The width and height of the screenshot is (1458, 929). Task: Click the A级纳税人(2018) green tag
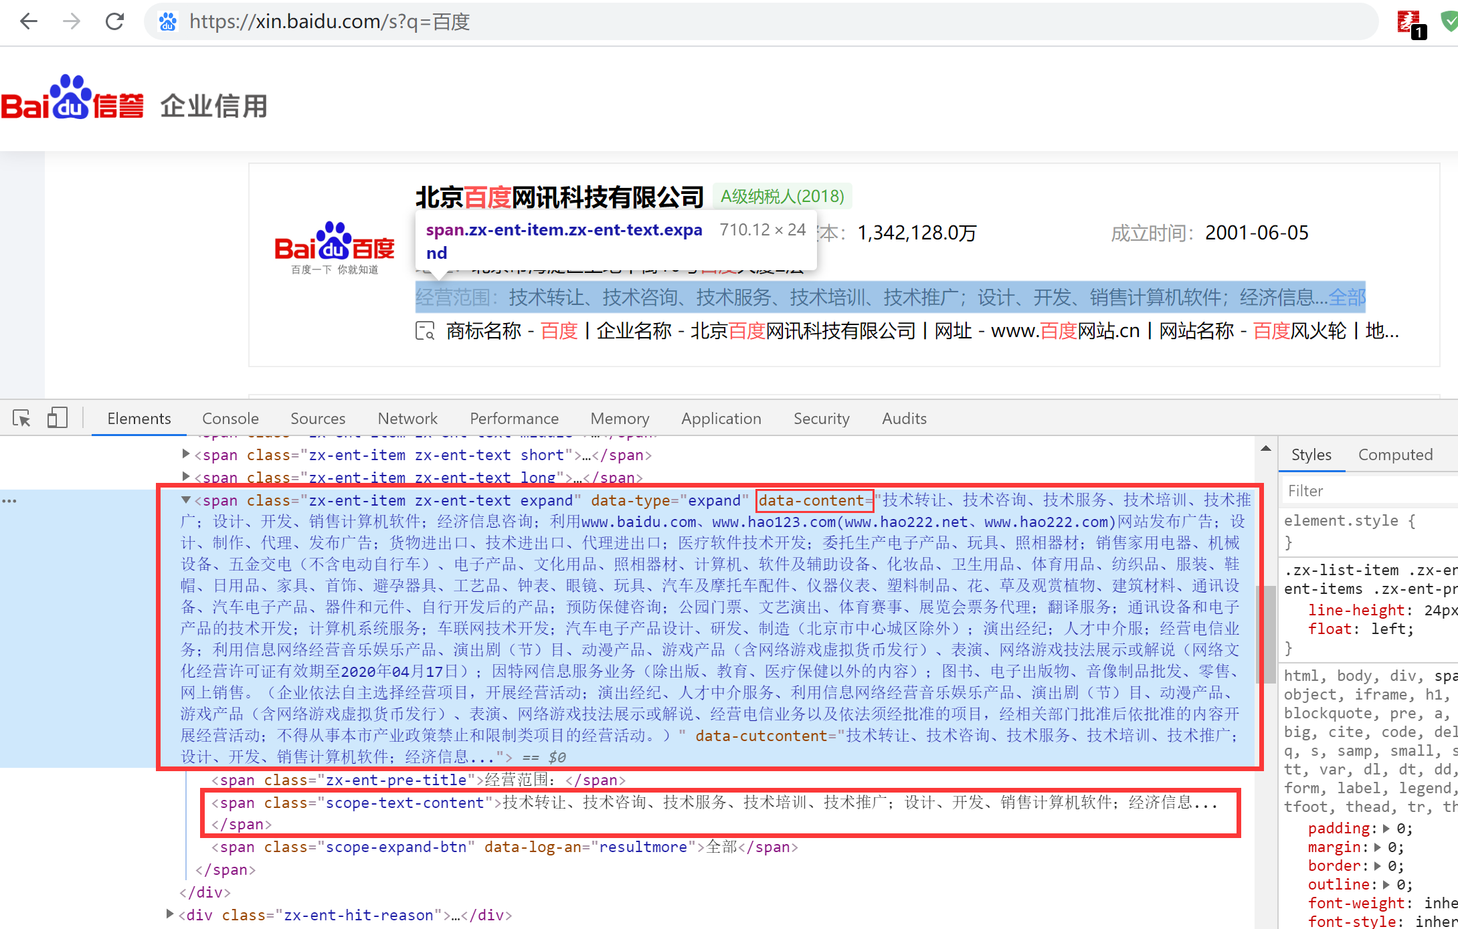pyautogui.click(x=782, y=196)
